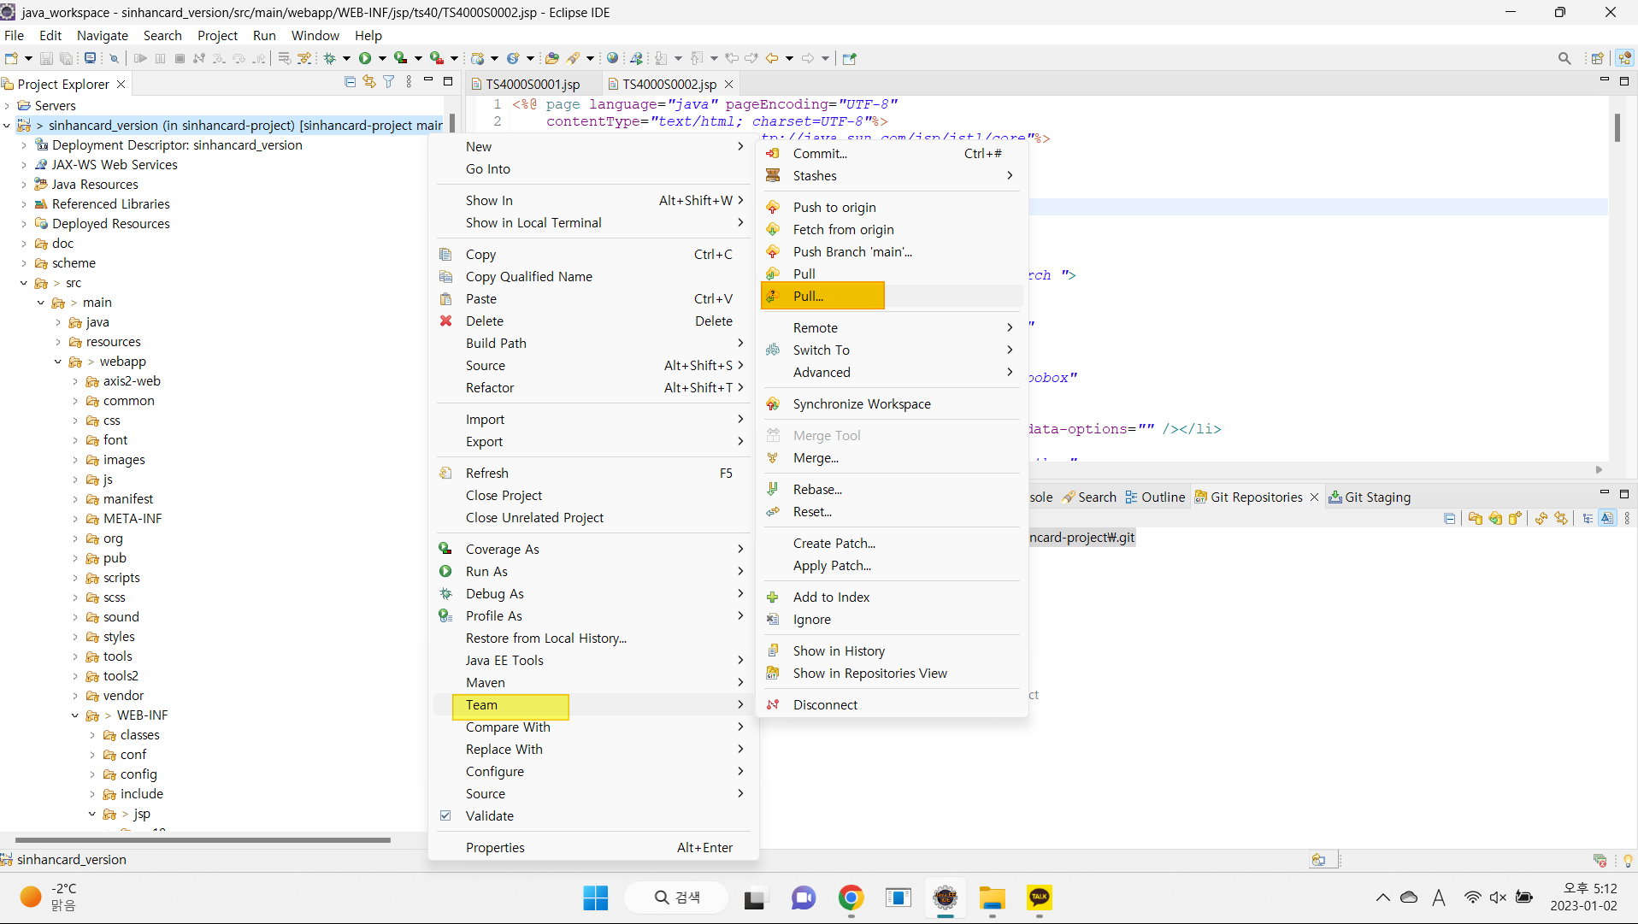Toggle hierarchical branch layout in Git Repositories
Screen dimensions: 1638x924
[1588, 518]
